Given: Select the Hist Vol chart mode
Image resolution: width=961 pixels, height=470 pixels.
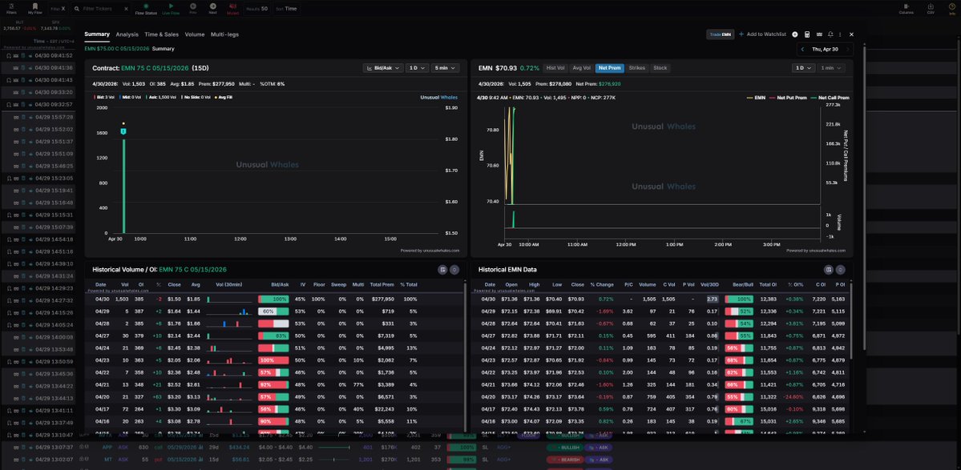Looking at the screenshot, I should (x=555, y=68).
